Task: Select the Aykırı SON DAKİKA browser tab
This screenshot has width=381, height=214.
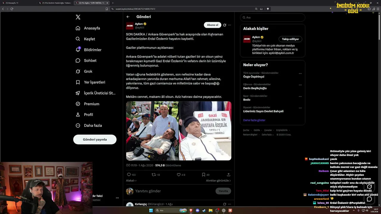Action: [x=92, y=3]
